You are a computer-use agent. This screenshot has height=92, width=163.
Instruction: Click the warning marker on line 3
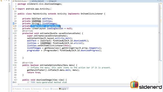(13, 9)
